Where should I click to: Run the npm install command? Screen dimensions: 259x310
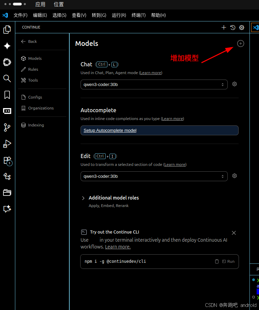pos(228,261)
